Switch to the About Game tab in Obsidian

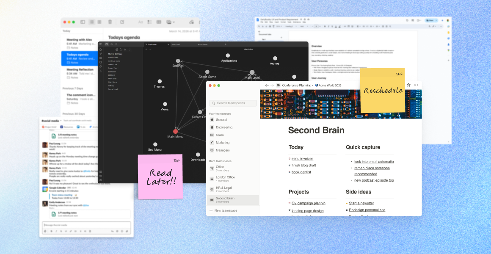[x=203, y=44]
